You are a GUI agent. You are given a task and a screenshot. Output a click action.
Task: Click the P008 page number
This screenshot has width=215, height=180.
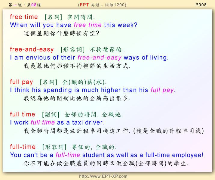pos(201,5)
